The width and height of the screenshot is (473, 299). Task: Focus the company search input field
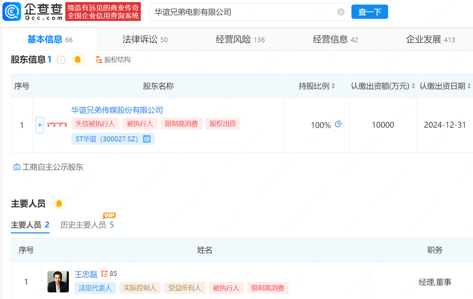(x=245, y=12)
